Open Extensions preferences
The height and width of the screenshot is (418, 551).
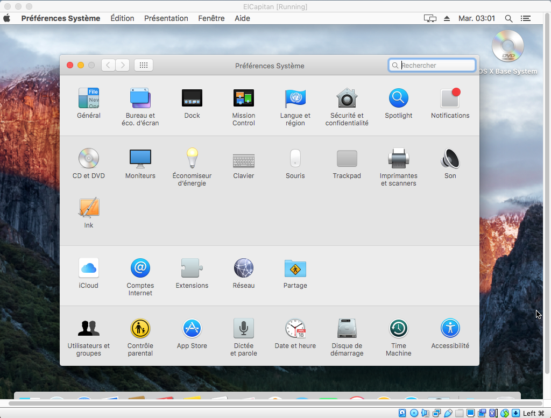192,274
